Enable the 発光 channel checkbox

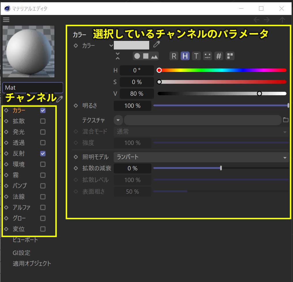click(43, 132)
